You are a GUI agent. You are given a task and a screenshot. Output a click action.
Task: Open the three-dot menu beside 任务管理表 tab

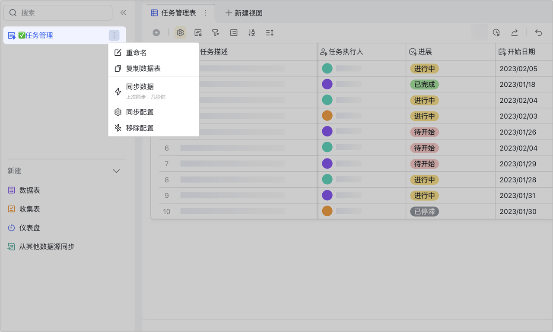pyautogui.click(x=206, y=13)
